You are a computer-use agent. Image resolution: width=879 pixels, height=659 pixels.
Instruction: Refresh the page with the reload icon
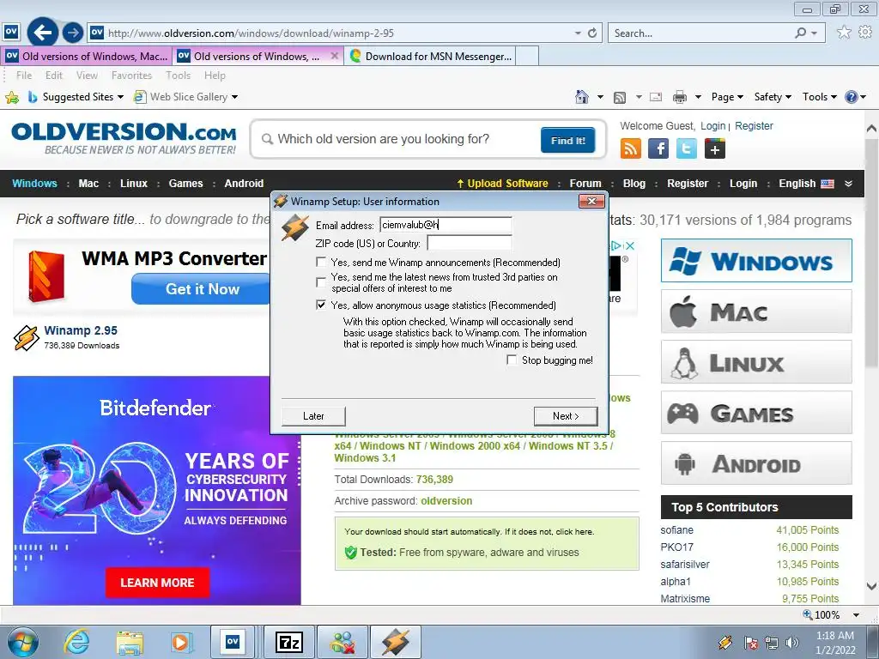[592, 33]
